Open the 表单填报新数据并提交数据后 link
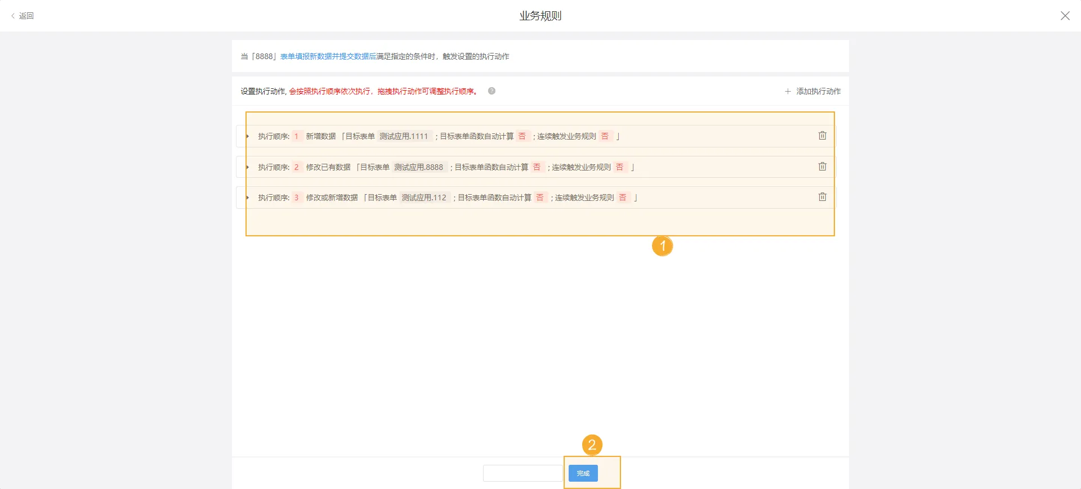Viewport: 1081px width, 489px height. tap(328, 56)
